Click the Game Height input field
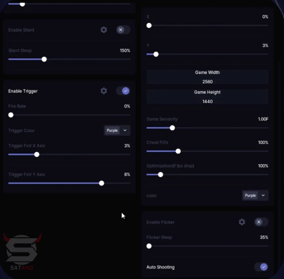284x279 pixels. pyautogui.click(x=207, y=97)
